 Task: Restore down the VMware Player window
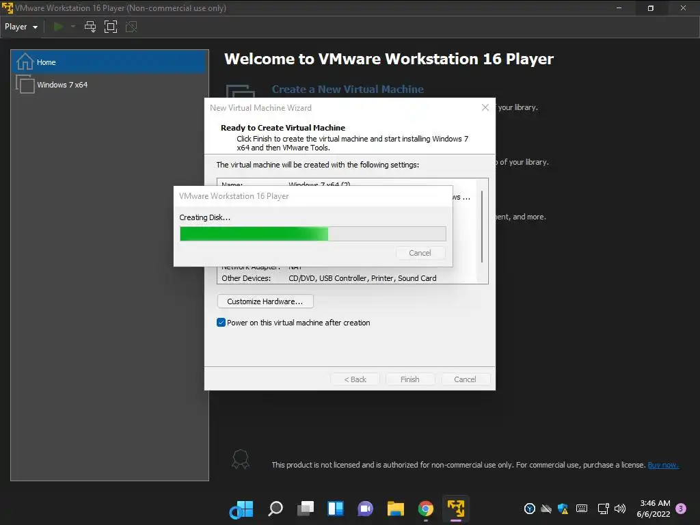[x=651, y=8]
